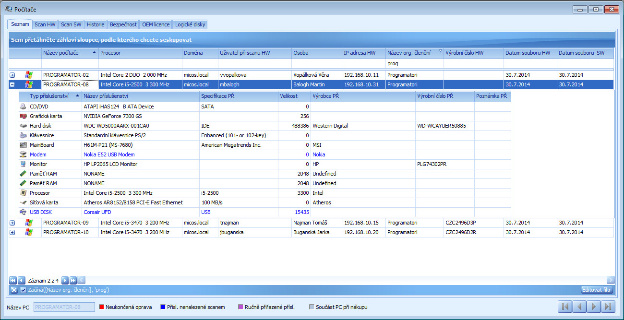
Task: Click the CD/DVD drive icon
Action: point(23,107)
